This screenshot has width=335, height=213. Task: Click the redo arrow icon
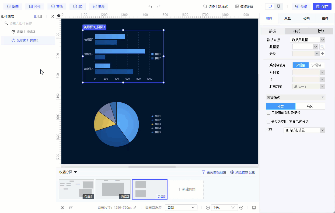pyautogui.click(x=159, y=6)
